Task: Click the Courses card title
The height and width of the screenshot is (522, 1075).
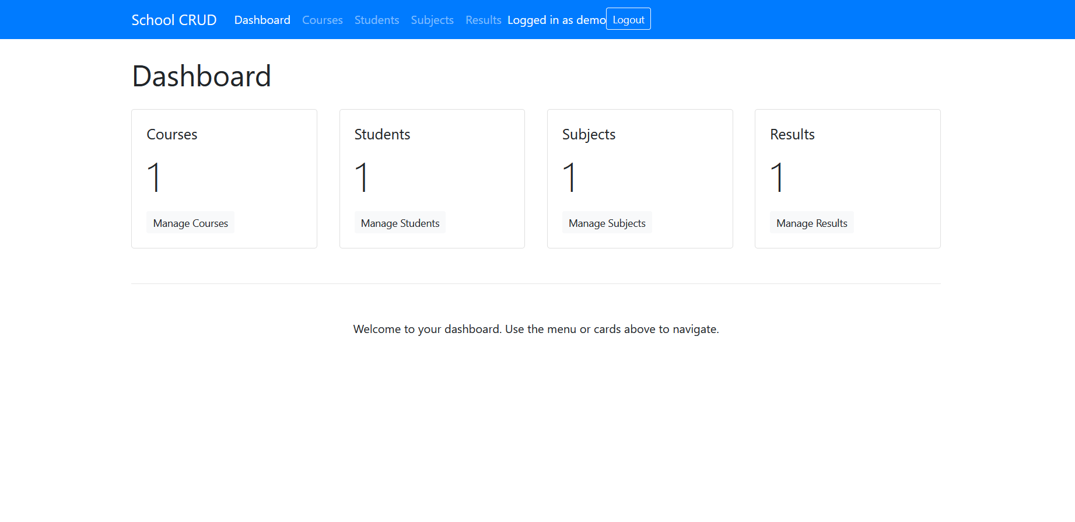Action: (x=172, y=134)
